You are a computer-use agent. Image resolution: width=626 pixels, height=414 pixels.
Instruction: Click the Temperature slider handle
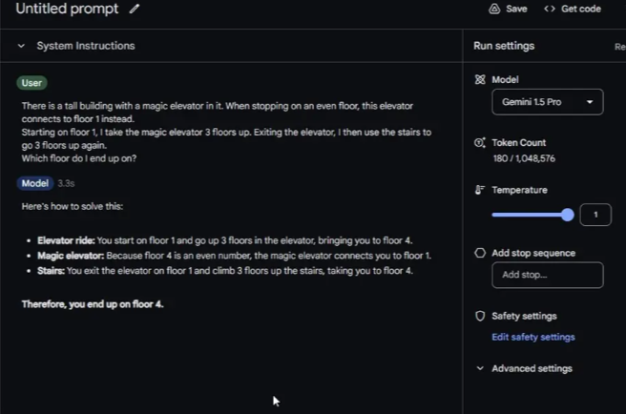pyautogui.click(x=568, y=215)
